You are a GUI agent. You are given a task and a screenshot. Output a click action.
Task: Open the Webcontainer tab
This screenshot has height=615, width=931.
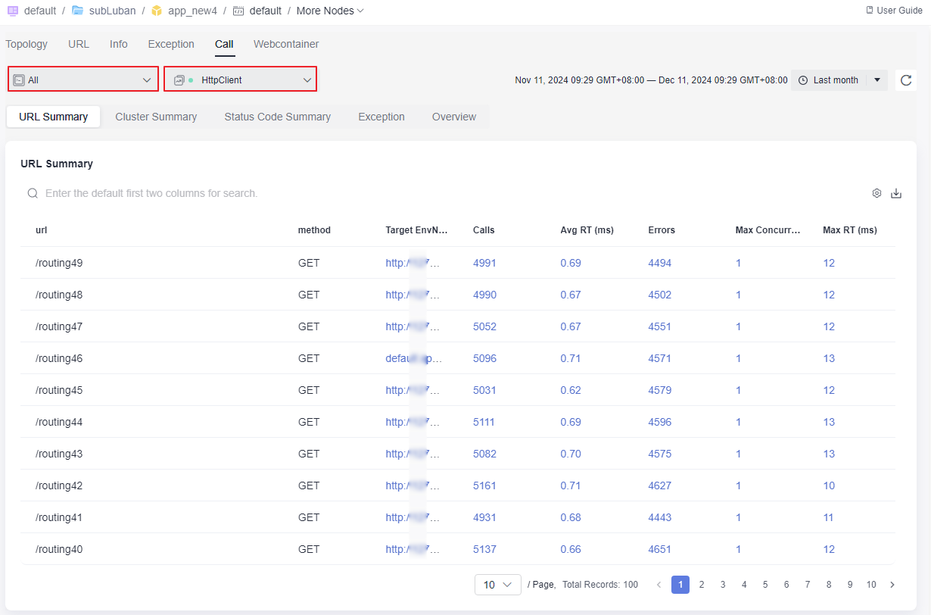click(x=286, y=44)
